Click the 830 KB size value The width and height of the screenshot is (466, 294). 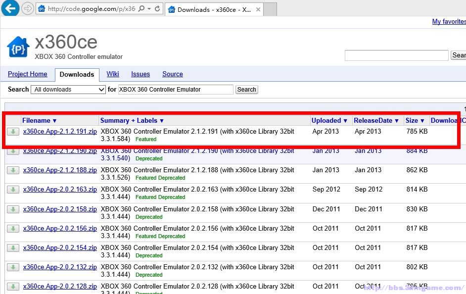tap(417, 209)
